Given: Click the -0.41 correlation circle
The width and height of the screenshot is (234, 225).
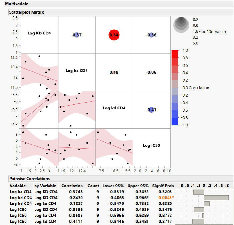Looking at the screenshot, I should pyautogui.click(x=151, y=110).
